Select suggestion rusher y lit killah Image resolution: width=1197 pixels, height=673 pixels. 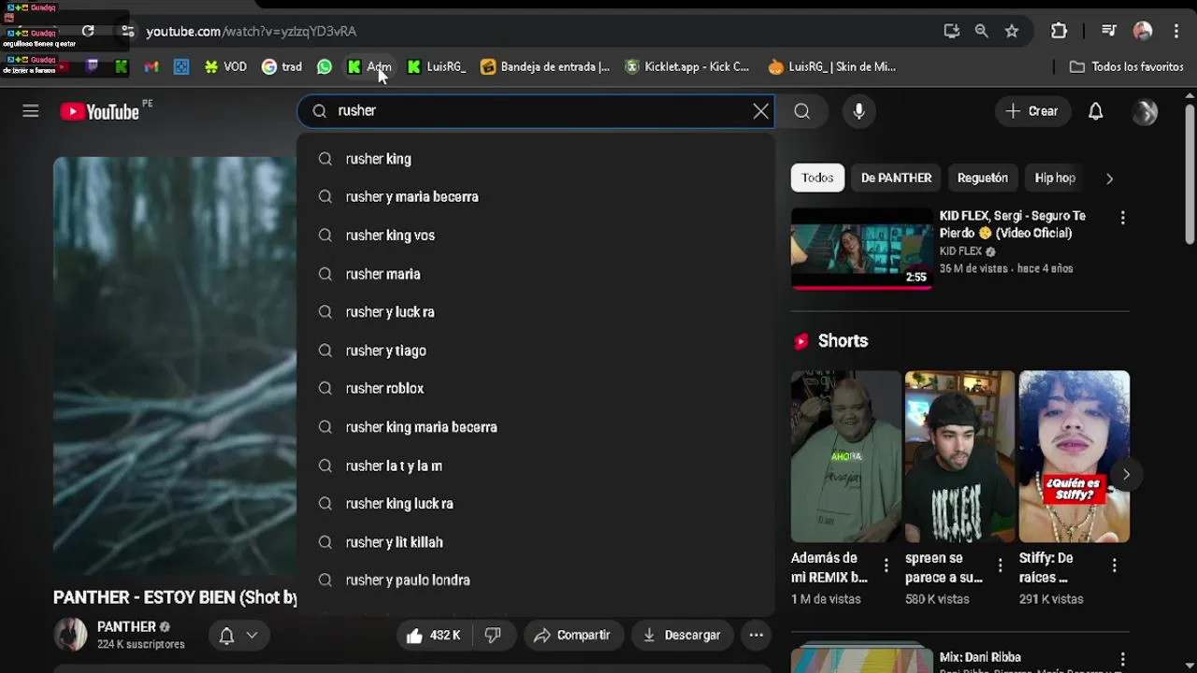(x=536, y=542)
